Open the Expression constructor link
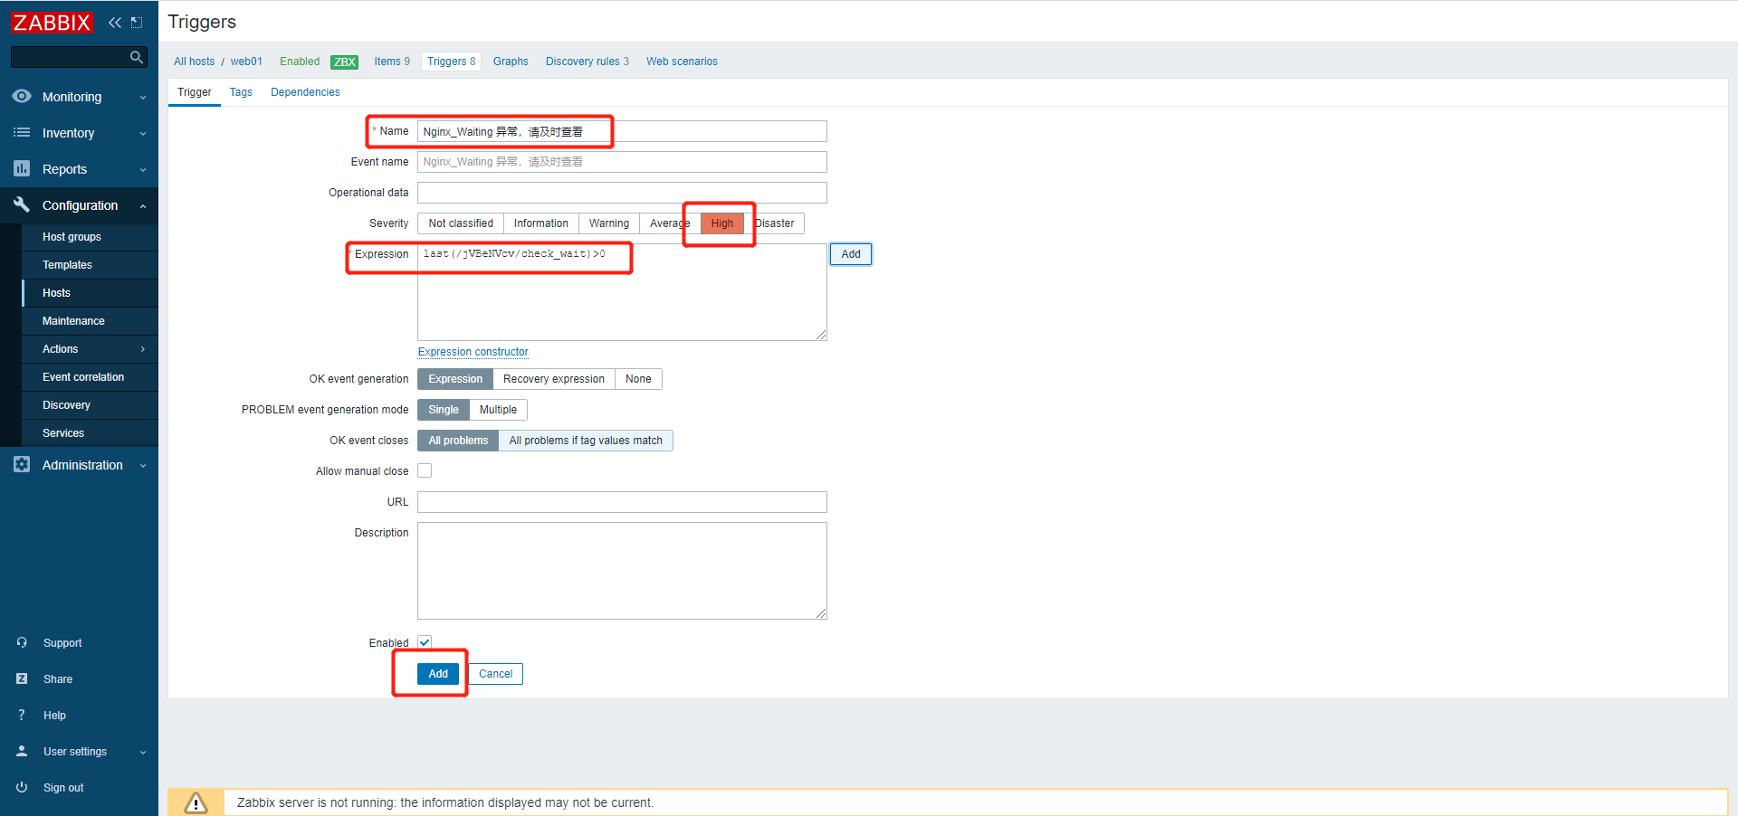 473,352
